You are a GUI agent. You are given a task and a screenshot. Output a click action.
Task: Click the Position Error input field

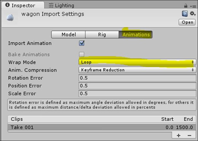[137, 86]
